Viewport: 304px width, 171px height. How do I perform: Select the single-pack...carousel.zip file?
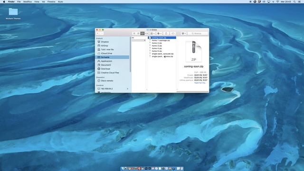click(162, 54)
